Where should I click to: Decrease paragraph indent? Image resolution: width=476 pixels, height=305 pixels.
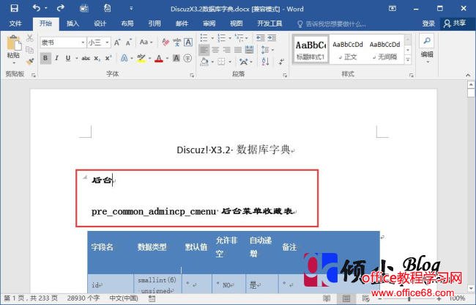(x=261, y=38)
